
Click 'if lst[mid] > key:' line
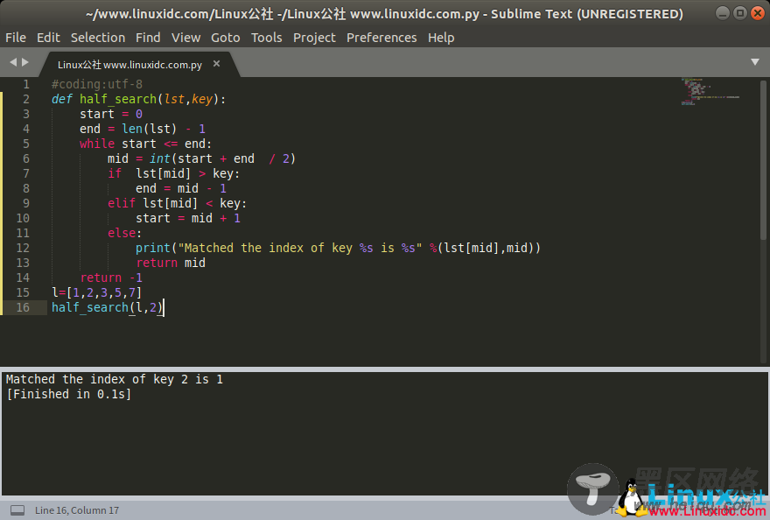point(173,173)
